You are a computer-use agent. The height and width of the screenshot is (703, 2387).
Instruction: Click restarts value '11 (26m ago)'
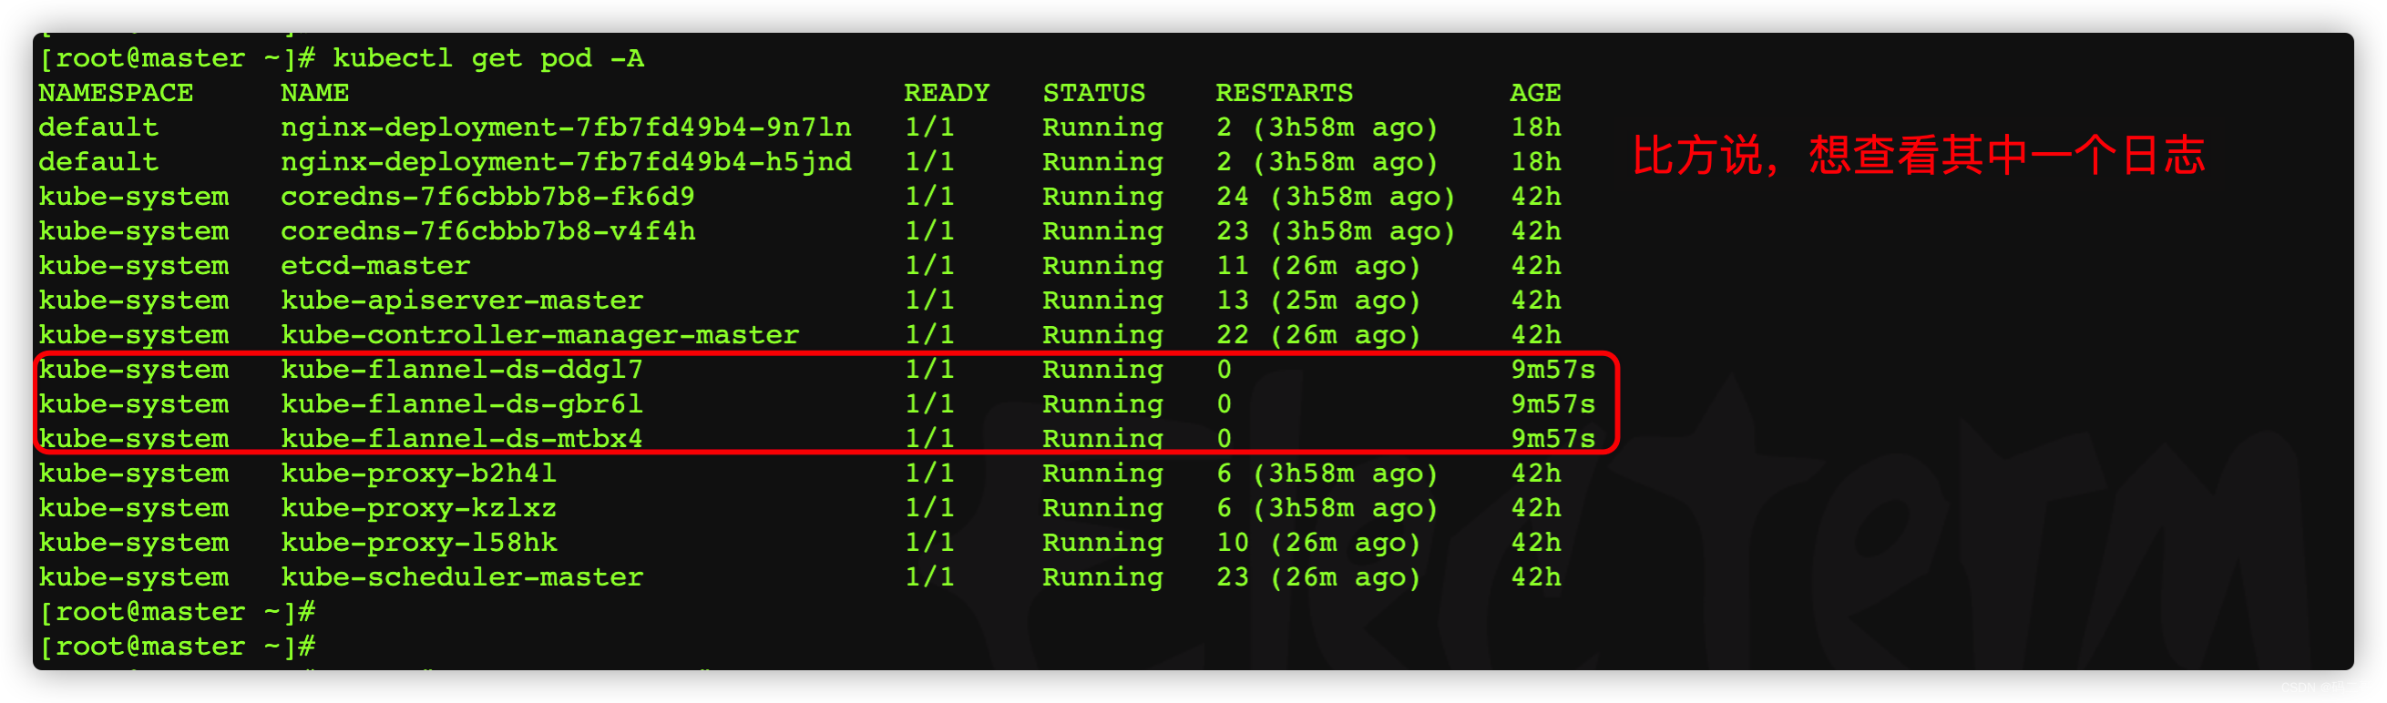tap(1317, 266)
